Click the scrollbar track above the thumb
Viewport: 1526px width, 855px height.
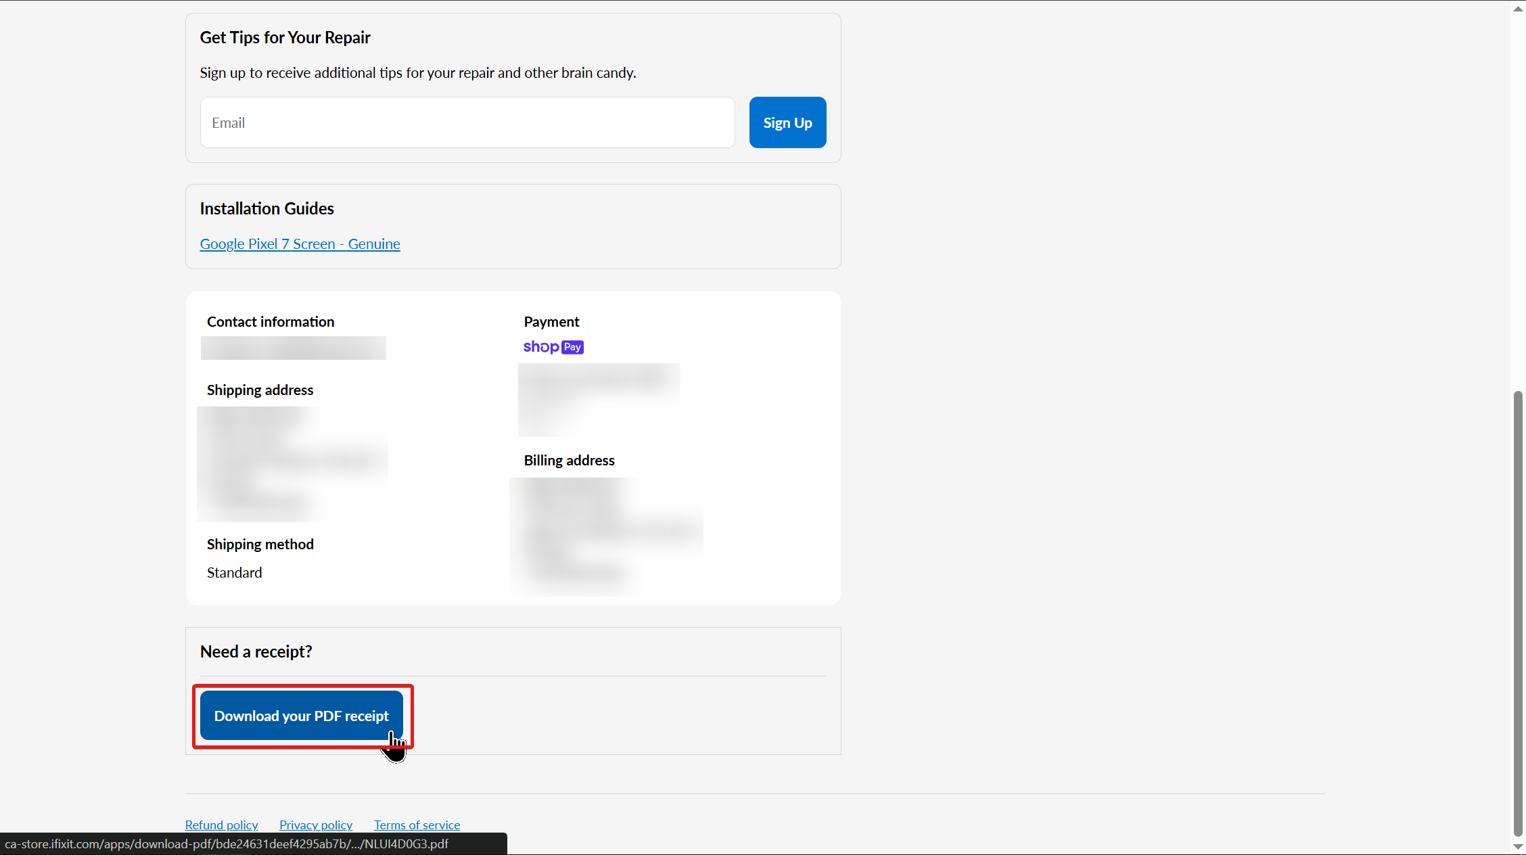[1518, 203]
